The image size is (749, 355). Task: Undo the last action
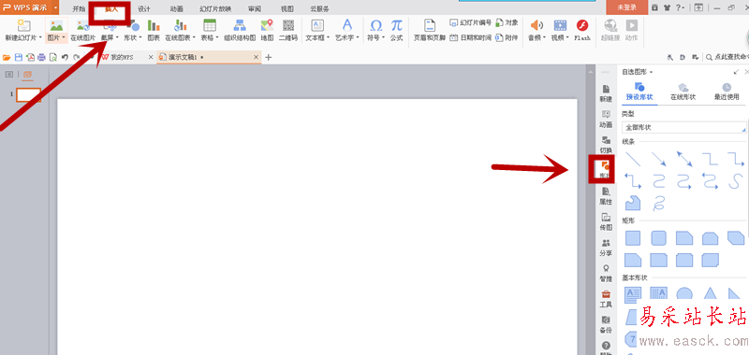65,58
